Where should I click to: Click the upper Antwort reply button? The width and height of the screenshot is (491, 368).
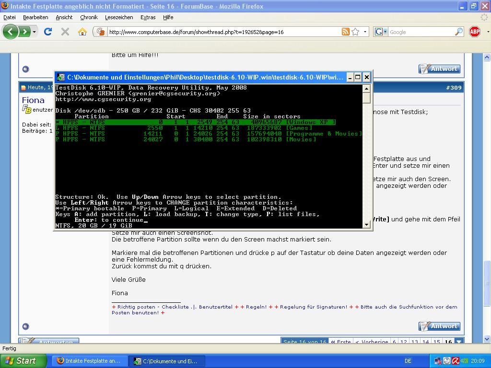click(x=439, y=69)
